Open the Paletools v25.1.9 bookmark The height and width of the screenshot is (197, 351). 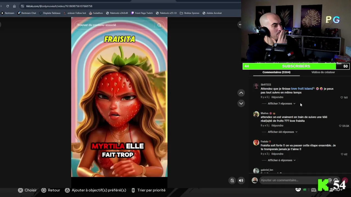pos(166,13)
